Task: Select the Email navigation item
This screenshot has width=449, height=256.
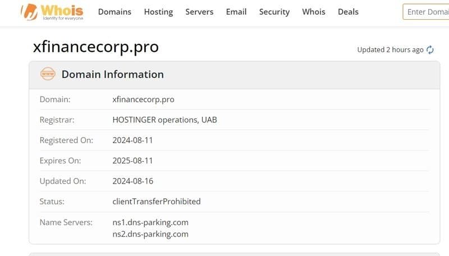Action: (236, 12)
